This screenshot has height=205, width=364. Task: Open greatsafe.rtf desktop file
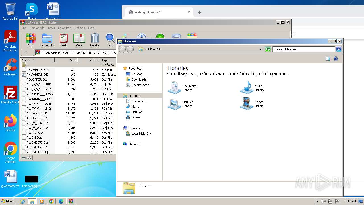[10, 179]
